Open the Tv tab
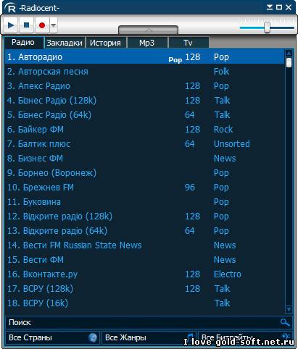Image resolution: width=298 pixels, height=349 pixels. click(189, 43)
